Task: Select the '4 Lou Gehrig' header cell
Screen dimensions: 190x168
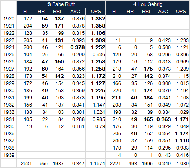Action: coord(148,4)
